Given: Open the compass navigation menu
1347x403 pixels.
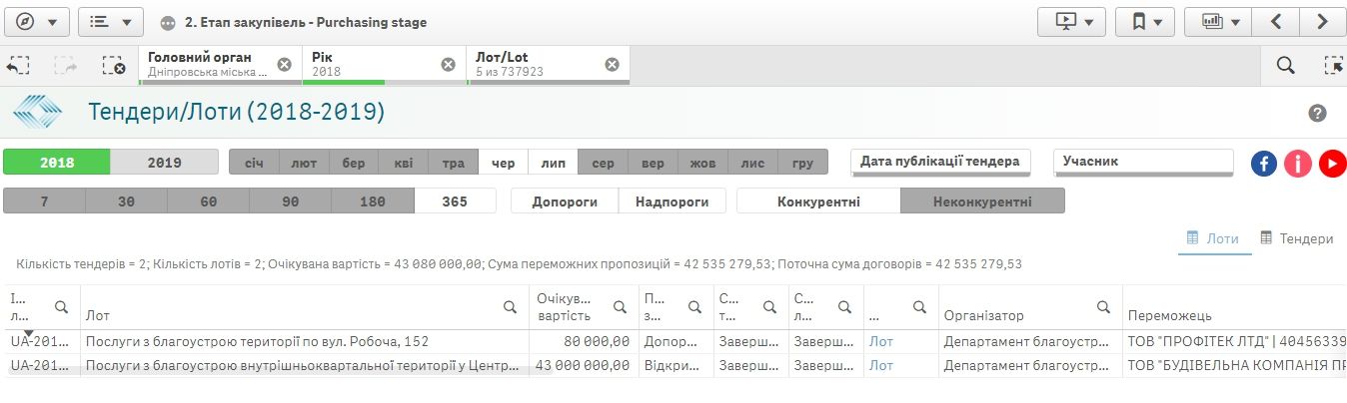Looking at the screenshot, I should 36,22.
